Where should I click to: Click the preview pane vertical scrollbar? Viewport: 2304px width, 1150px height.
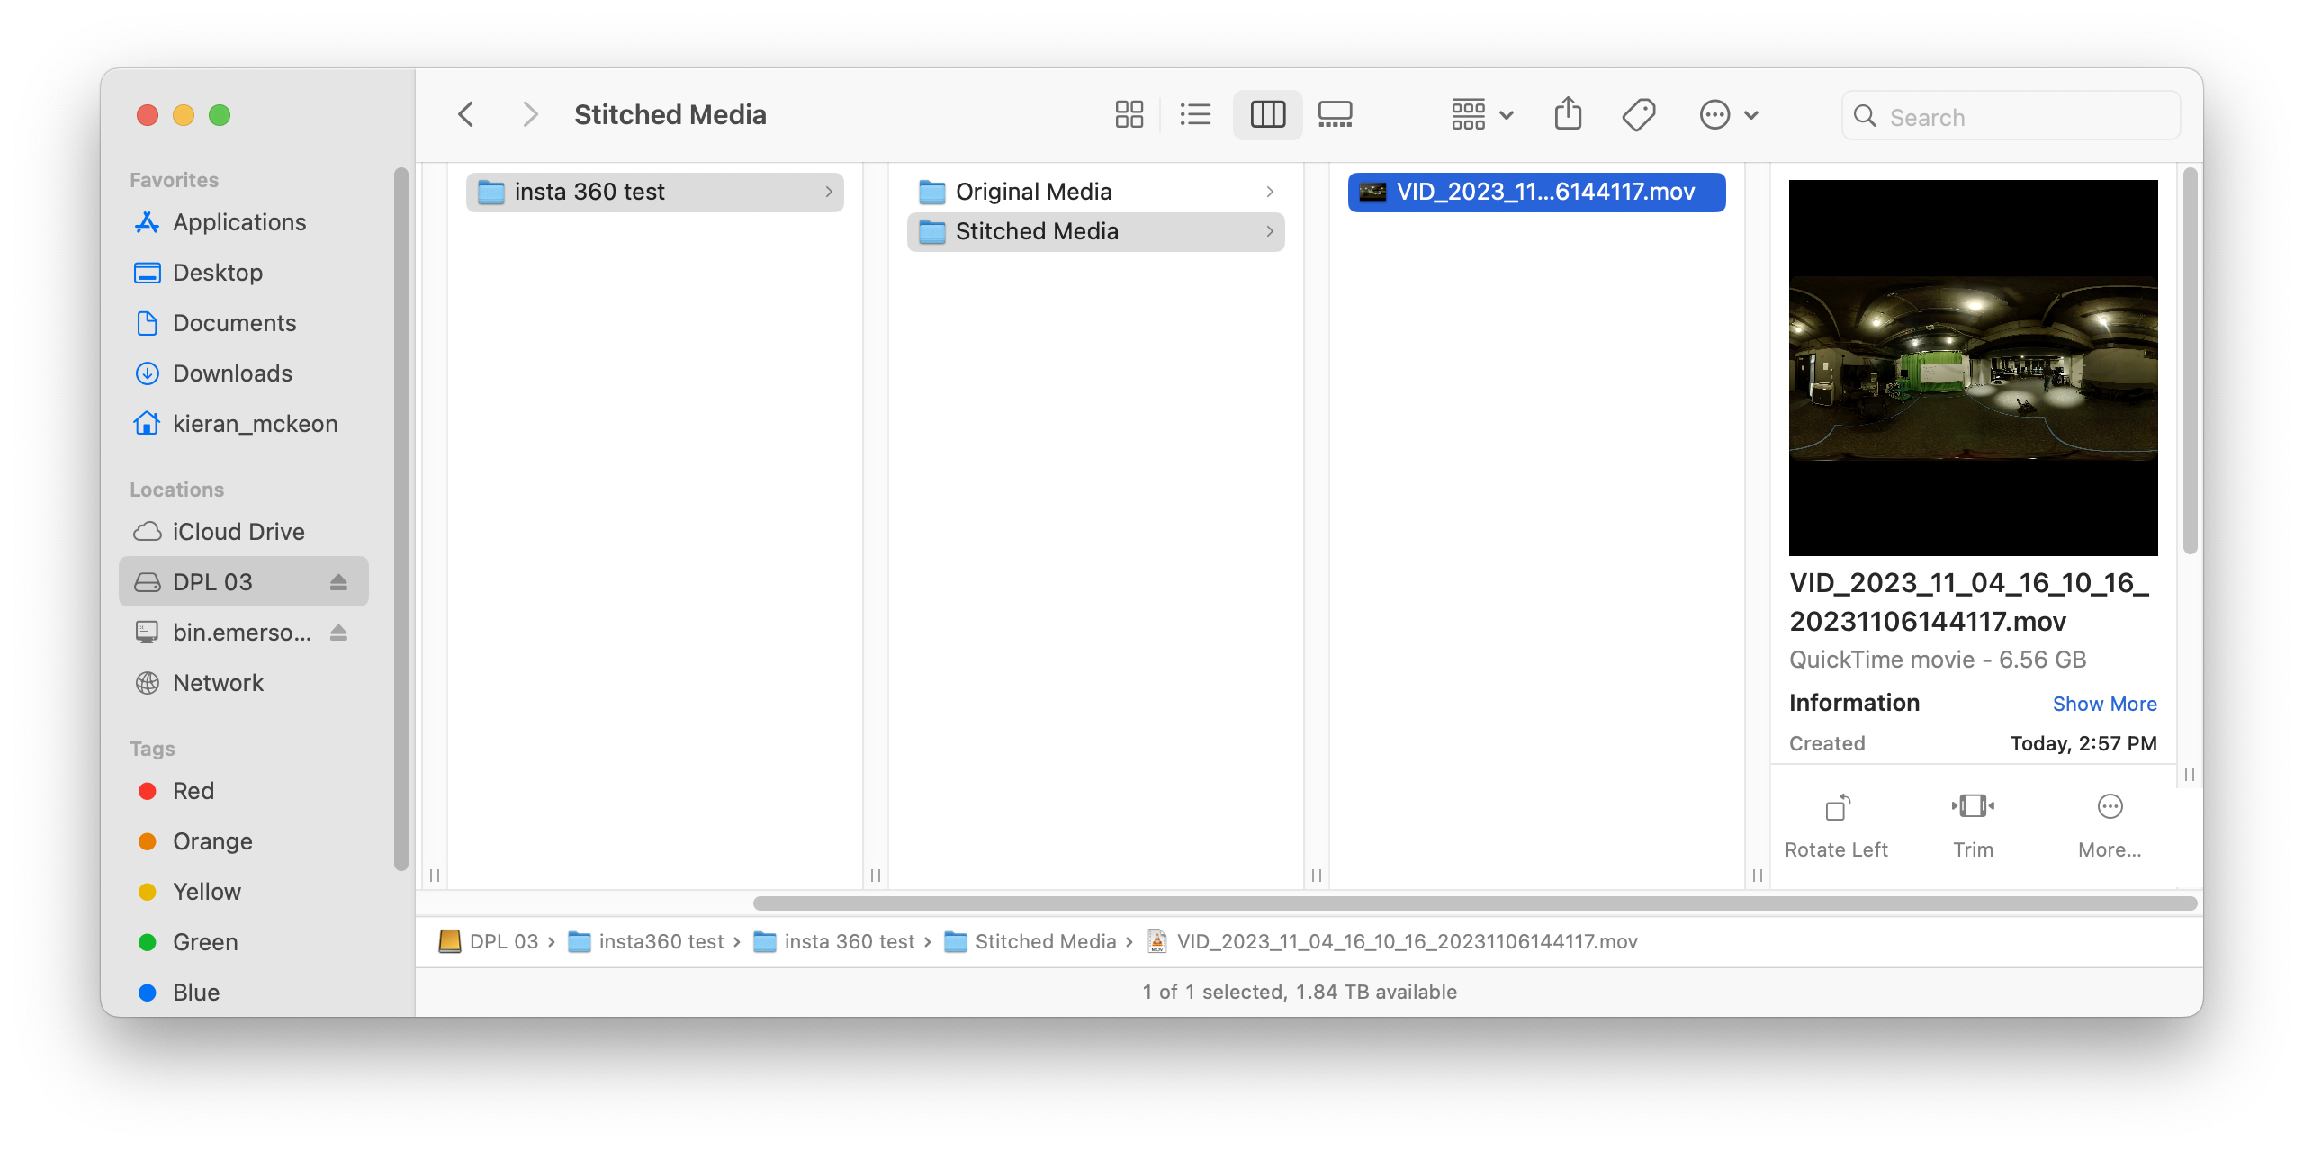point(2190,360)
